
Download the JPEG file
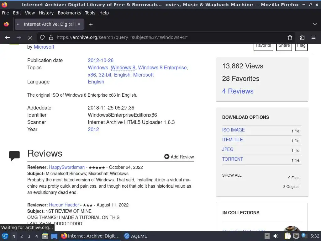[x=228, y=149]
